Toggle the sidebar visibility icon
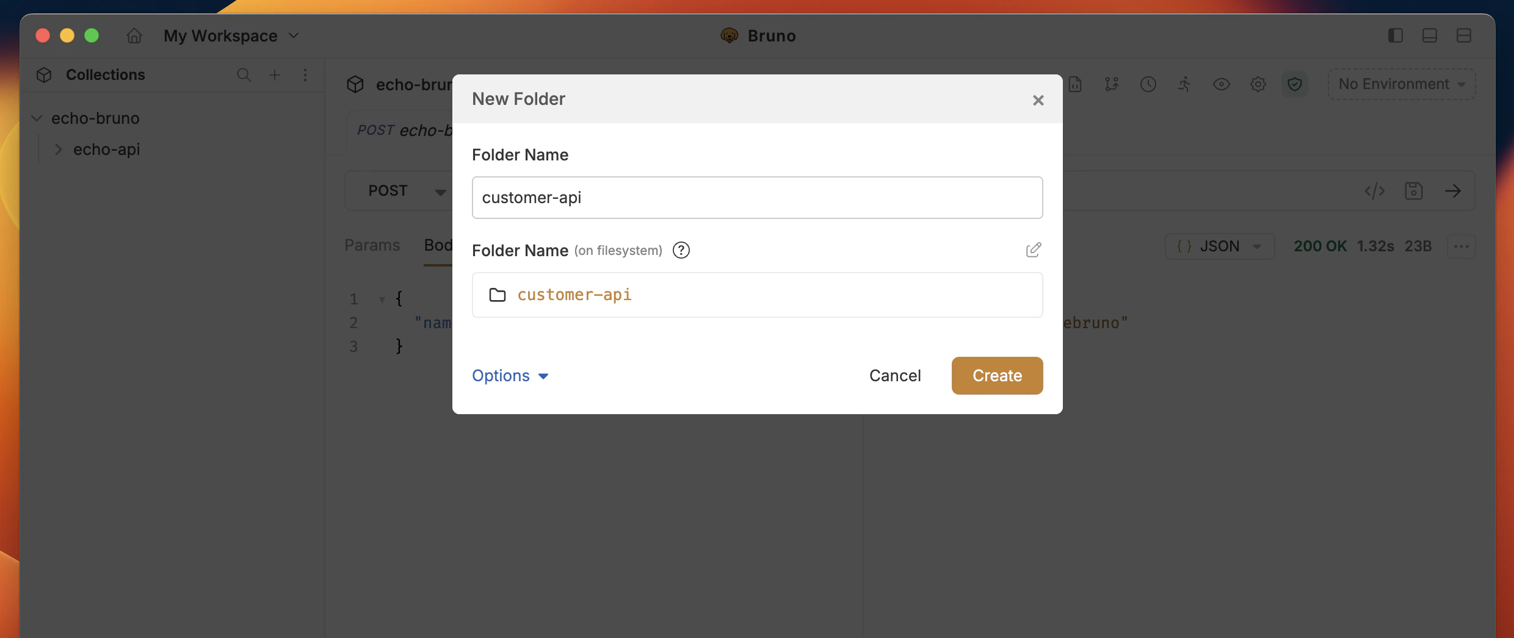The width and height of the screenshot is (1514, 638). click(x=1396, y=35)
